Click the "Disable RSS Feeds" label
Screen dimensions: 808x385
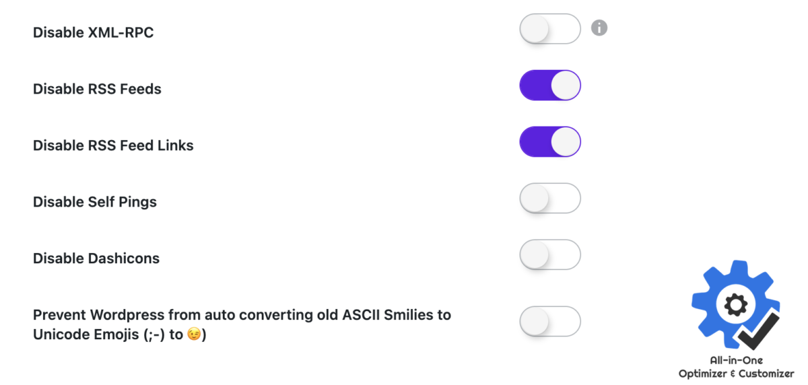pos(97,89)
